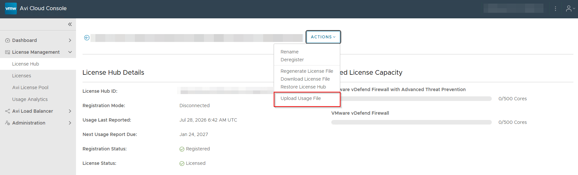Open Avi License Pool page
Screen dimensions: 578x175
30,87
